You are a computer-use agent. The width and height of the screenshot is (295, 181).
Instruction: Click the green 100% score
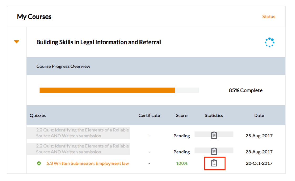coord(182,163)
